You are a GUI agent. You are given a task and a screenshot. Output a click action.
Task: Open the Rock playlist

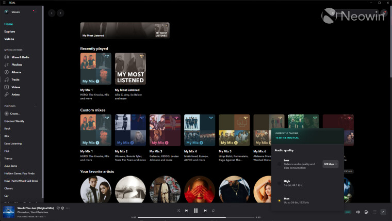click(7, 129)
